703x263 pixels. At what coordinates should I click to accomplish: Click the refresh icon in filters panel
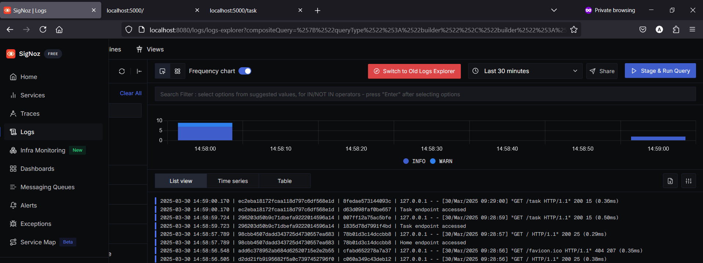[x=122, y=71]
